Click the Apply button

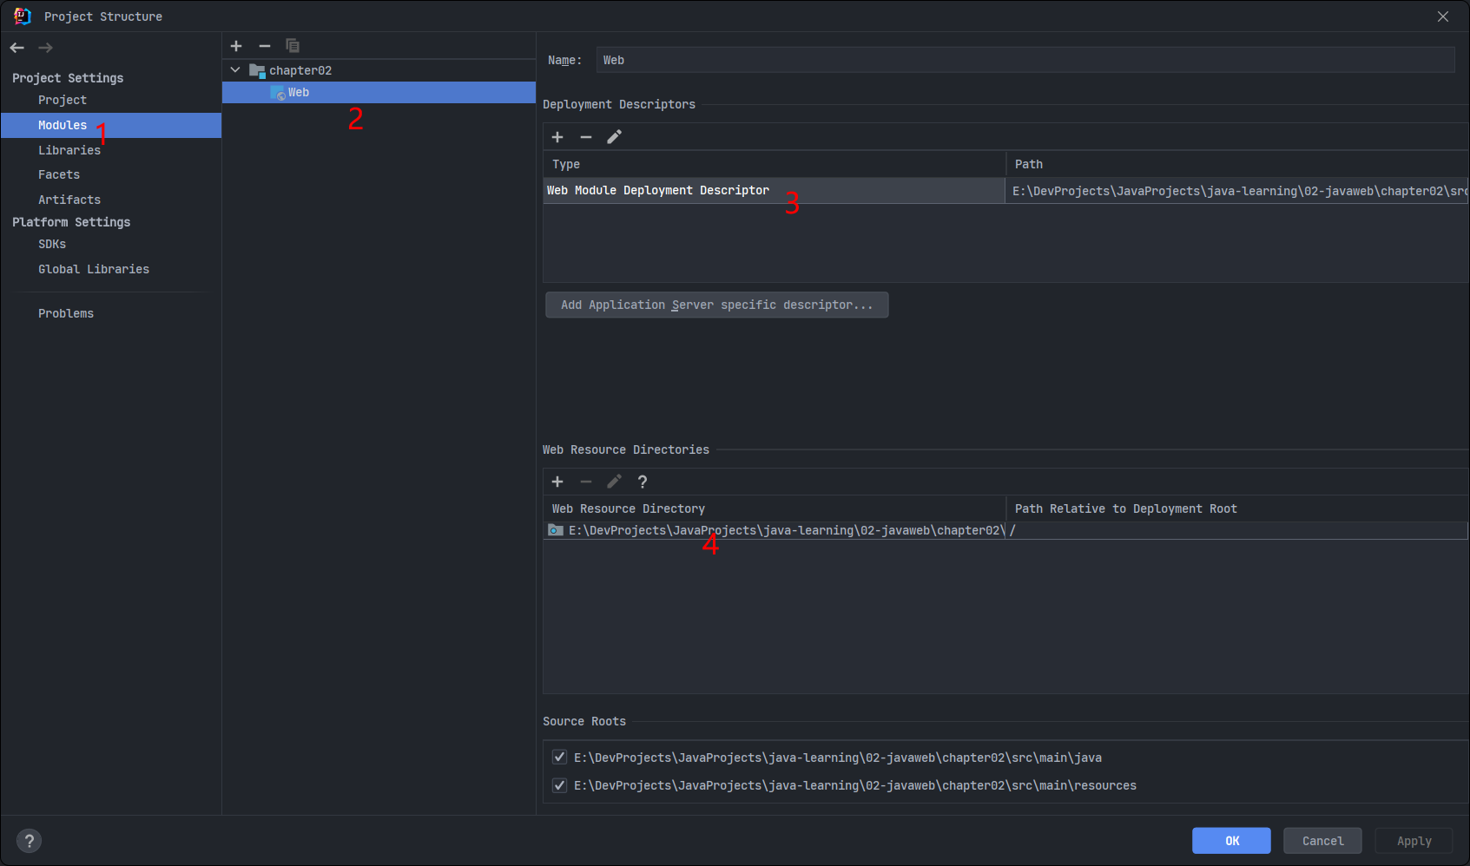tap(1414, 840)
